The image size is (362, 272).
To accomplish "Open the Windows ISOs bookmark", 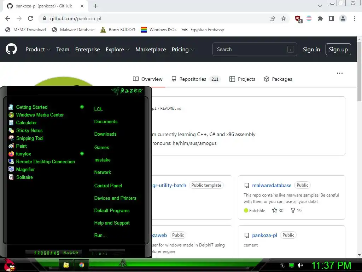I will 159,30.
